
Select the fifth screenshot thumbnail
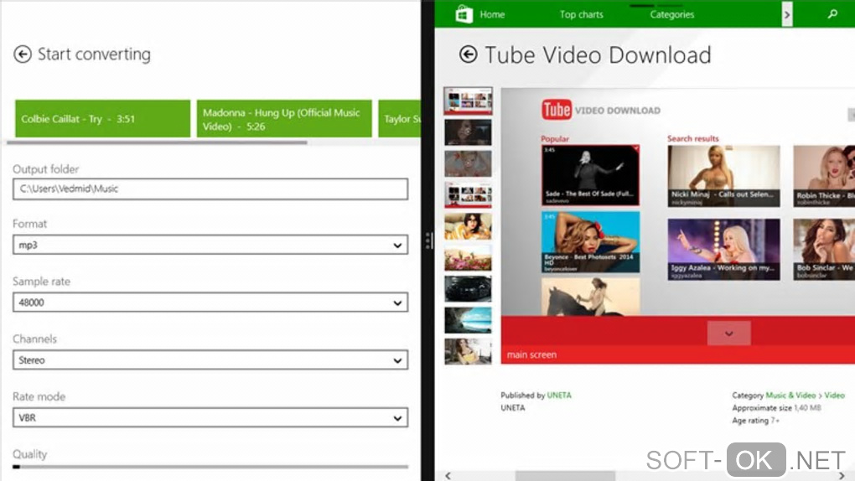(x=468, y=225)
